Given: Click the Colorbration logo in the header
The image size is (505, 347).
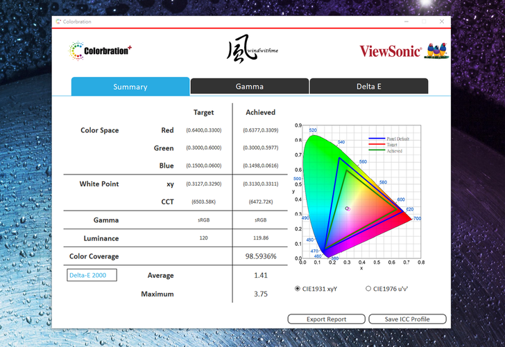Looking at the screenshot, I should coord(100,51).
